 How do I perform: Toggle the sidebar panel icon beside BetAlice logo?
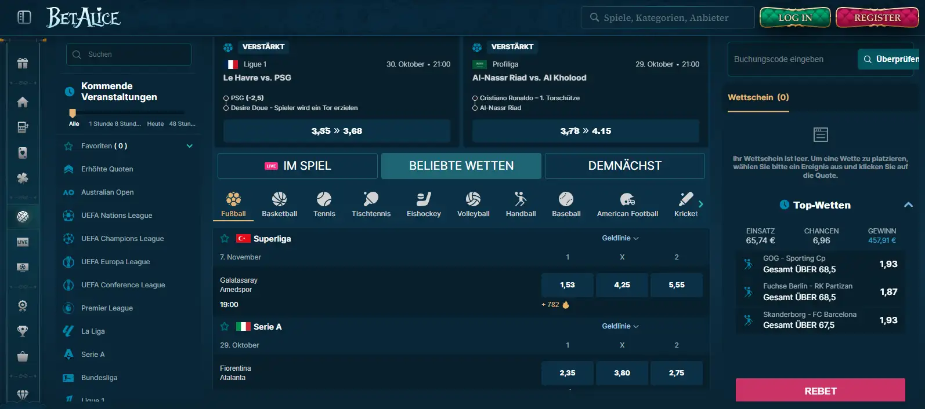tap(24, 17)
